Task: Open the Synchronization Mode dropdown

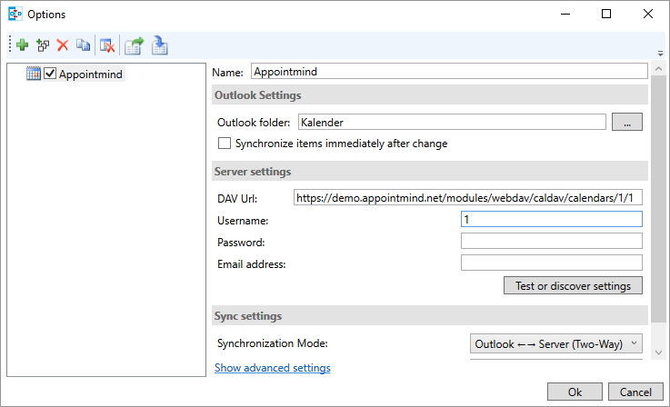Action: 556,343
